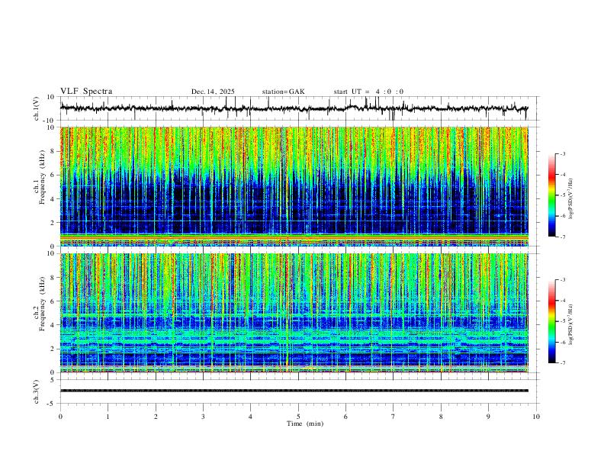604x467 pixels.
Task: Click the '6' kHz tick on ch.1 axis
Action: [x=53, y=175]
